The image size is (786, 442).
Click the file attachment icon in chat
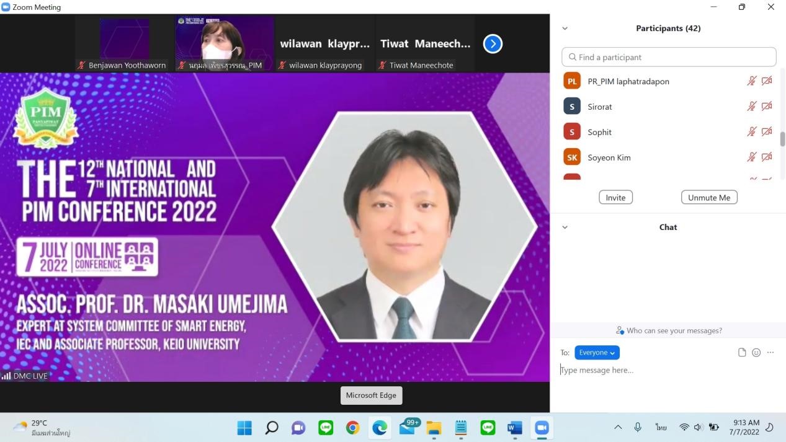pos(742,352)
